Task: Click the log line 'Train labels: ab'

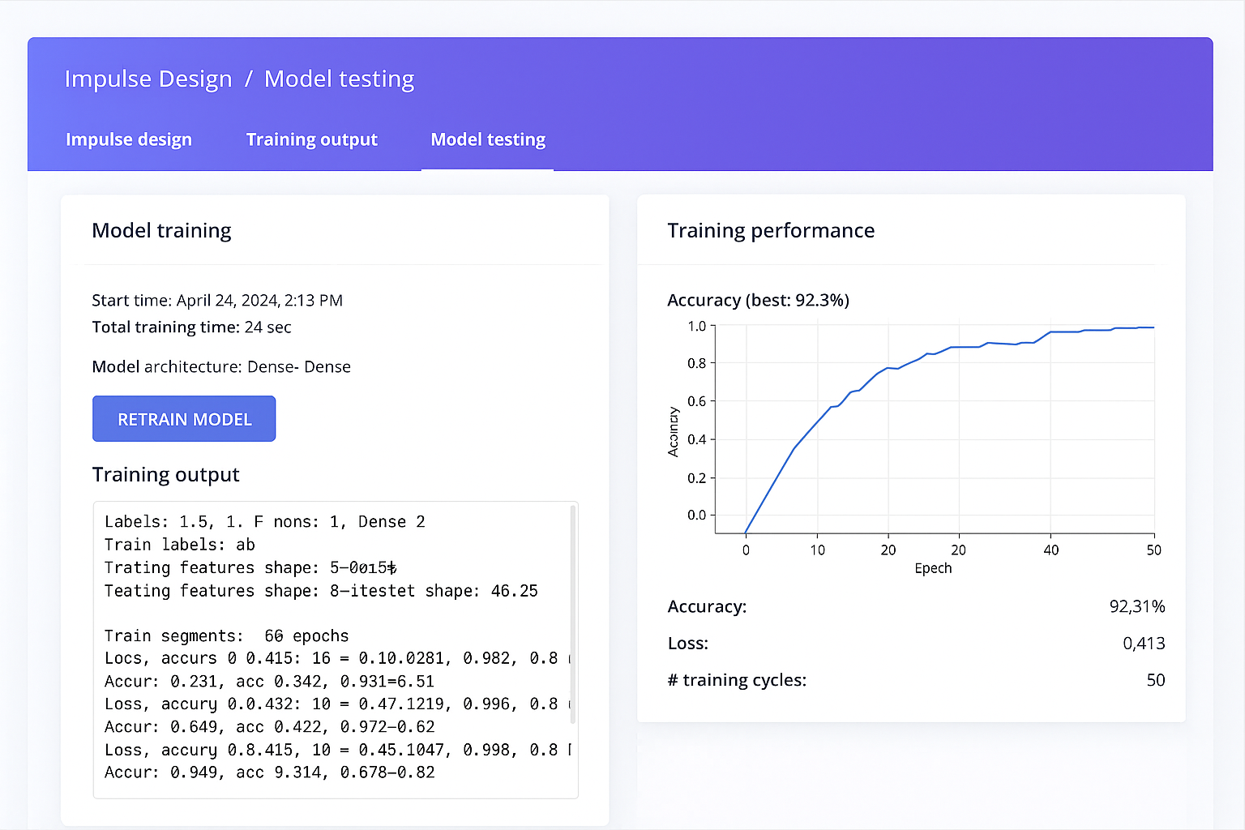Action: [180, 545]
